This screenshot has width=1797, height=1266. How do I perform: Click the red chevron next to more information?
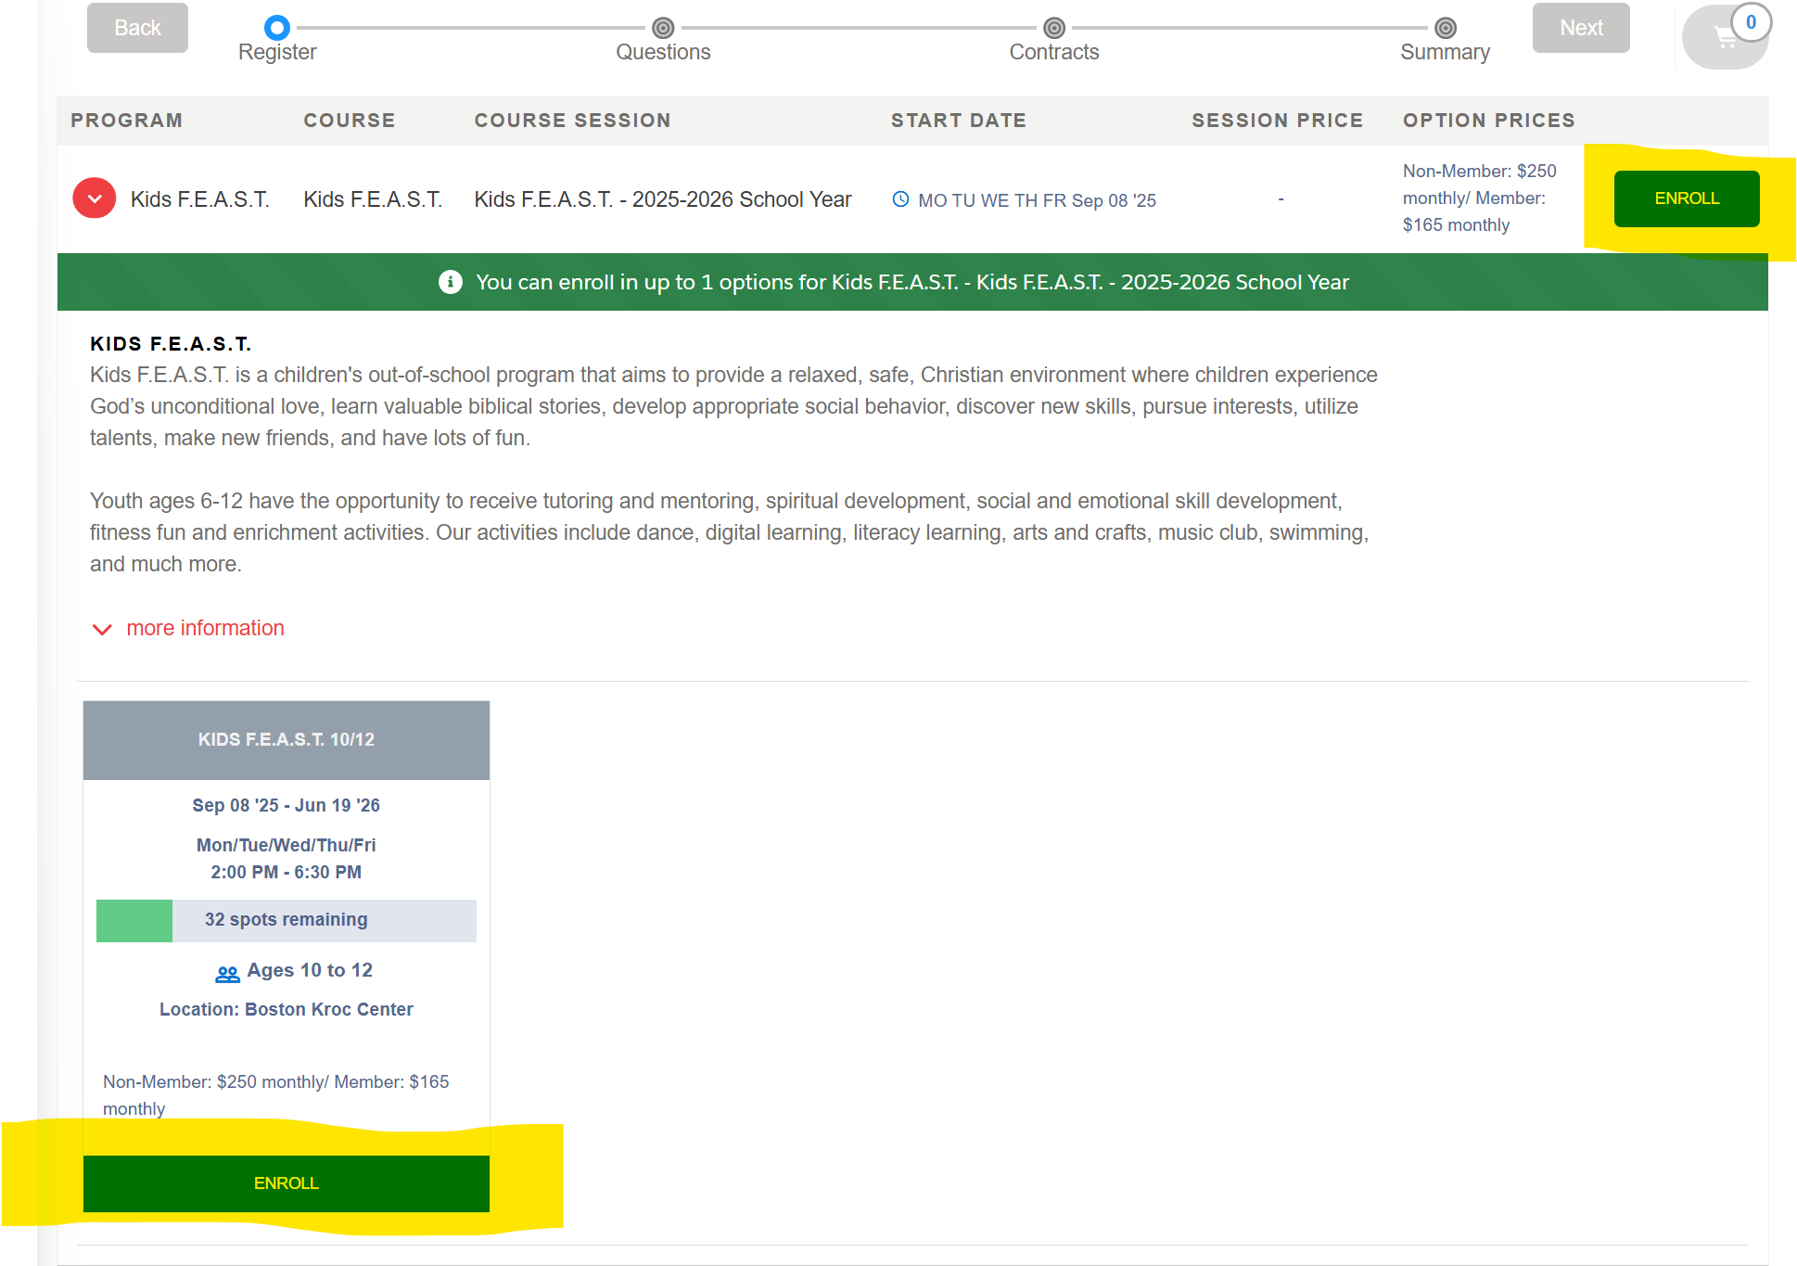tap(102, 630)
